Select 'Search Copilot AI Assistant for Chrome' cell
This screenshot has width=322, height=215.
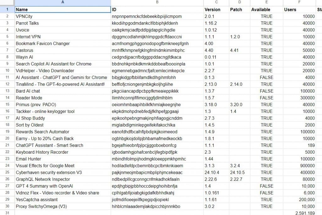point(63,64)
